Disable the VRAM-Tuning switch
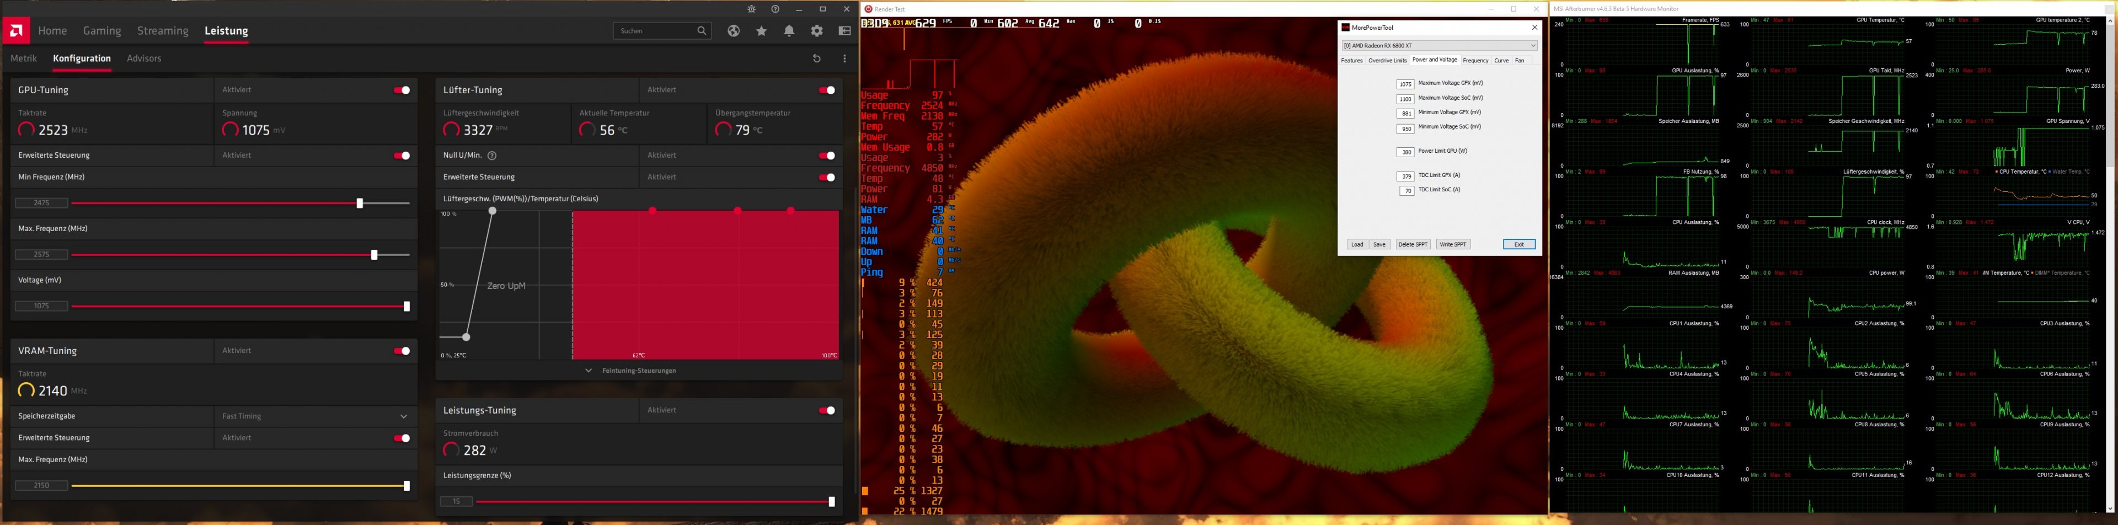The width and height of the screenshot is (2118, 525). 402,351
